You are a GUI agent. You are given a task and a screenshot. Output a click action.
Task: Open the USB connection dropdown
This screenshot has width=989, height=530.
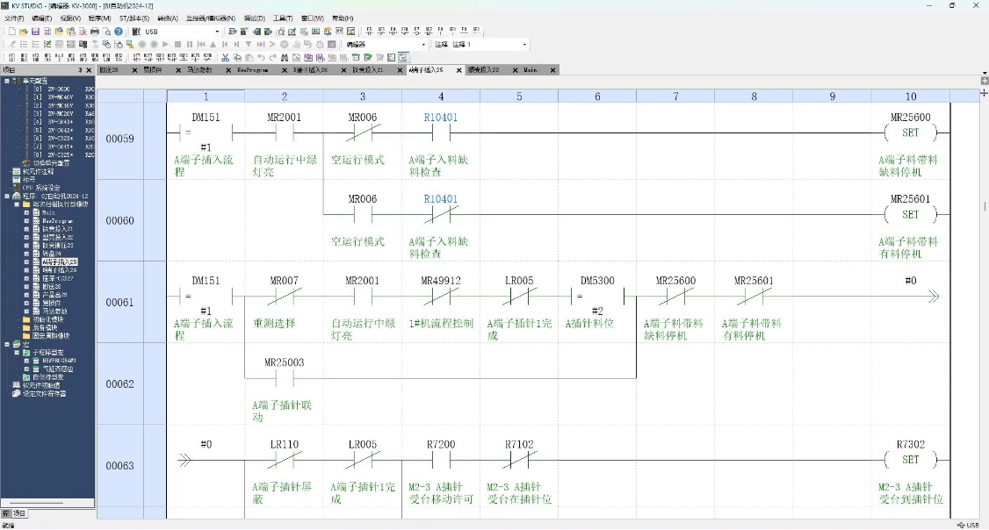click(217, 32)
